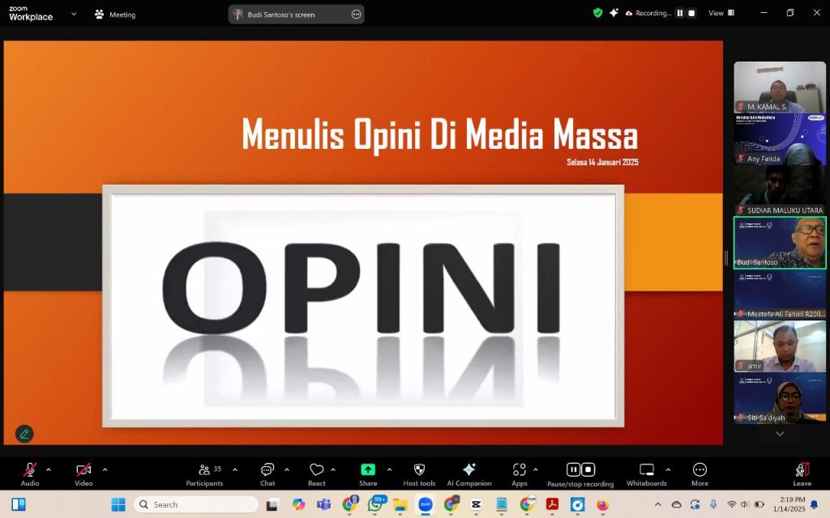Open the Zoom Apps panel
Image resolution: width=830 pixels, height=518 pixels.
pos(520,472)
